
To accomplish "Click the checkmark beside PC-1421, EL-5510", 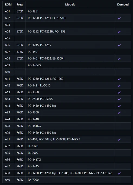I will tap(119, 85).
